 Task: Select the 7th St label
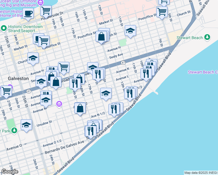(161, 42)
